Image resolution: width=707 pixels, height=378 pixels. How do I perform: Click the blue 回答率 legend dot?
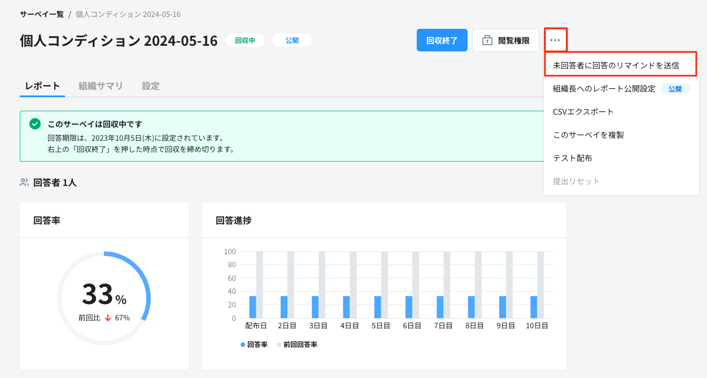pyautogui.click(x=243, y=344)
